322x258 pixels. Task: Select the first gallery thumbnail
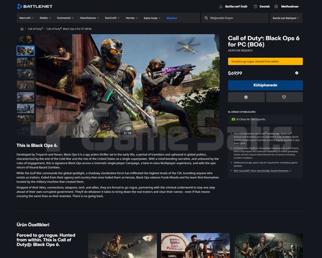pyautogui.click(x=26, y=39)
